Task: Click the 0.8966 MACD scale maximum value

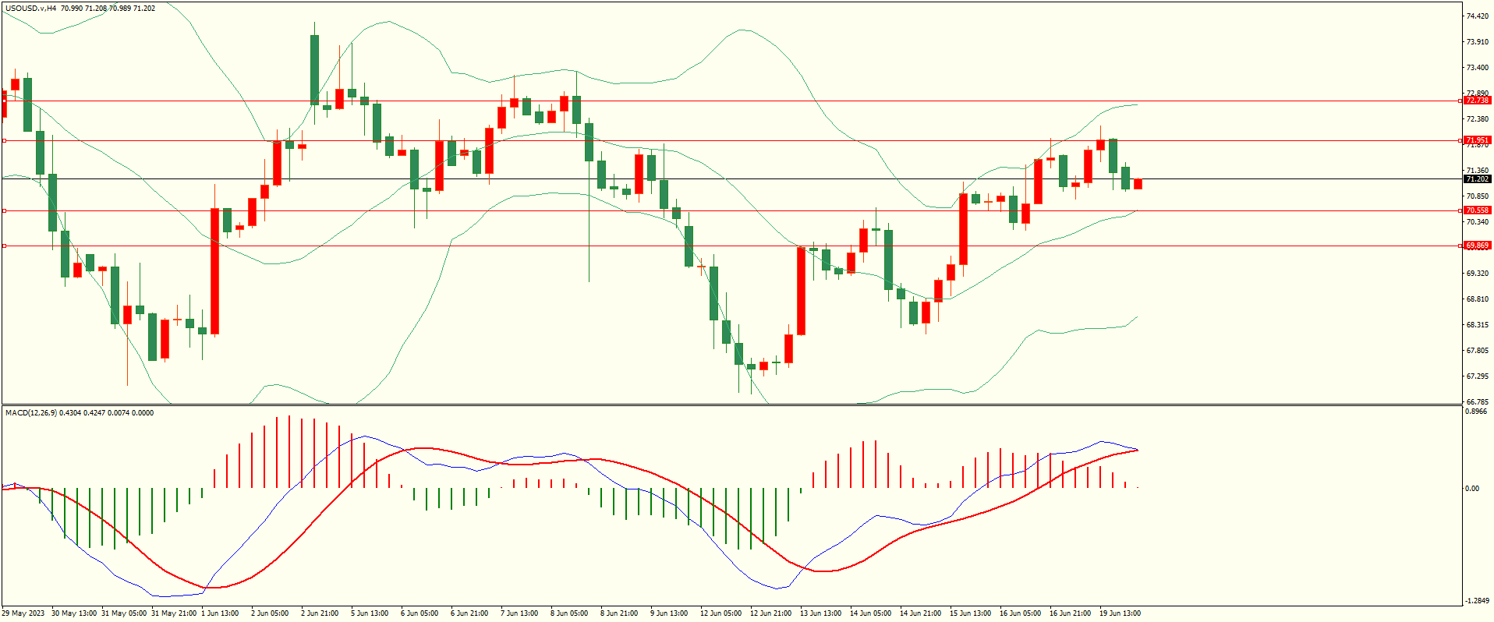Action: (1477, 412)
